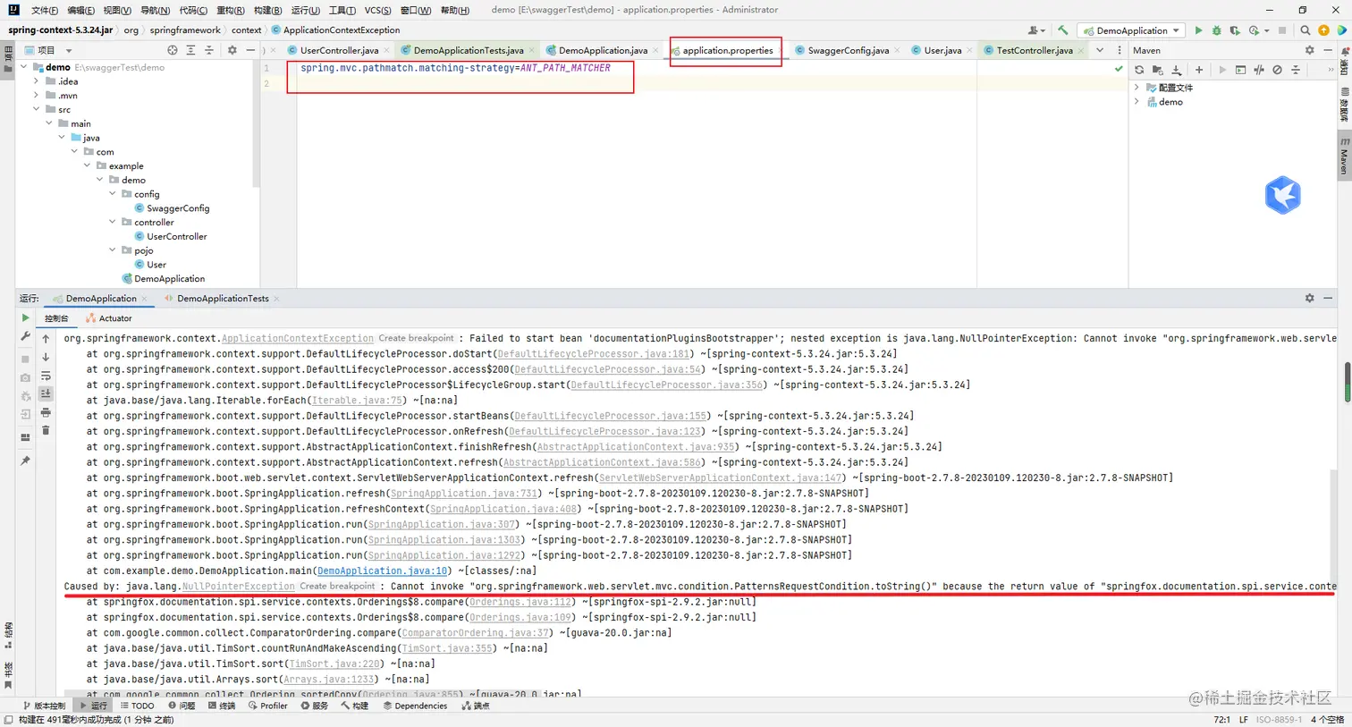
Task: Collapse the pojo package
Action: pyautogui.click(x=113, y=250)
